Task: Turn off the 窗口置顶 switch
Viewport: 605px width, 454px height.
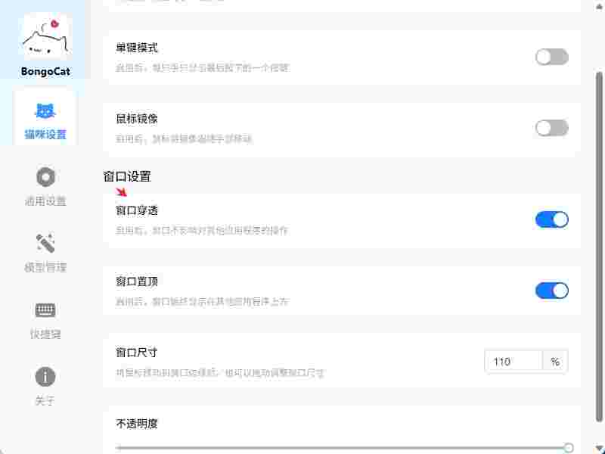Action: point(551,291)
